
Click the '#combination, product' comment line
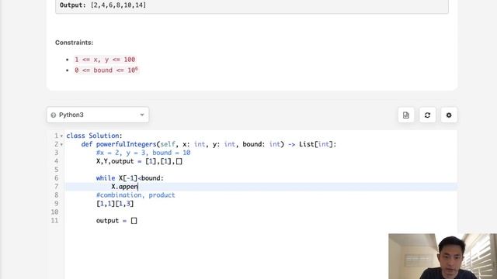tap(136, 195)
